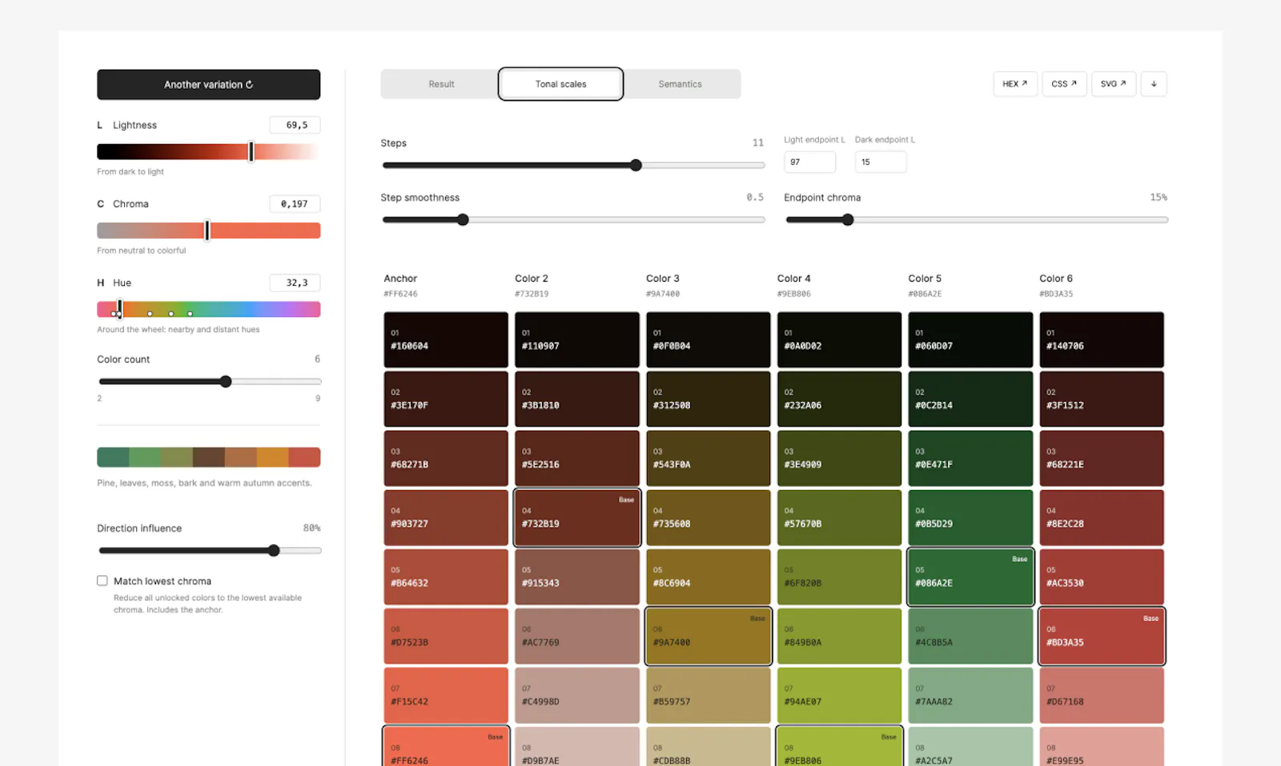The width and height of the screenshot is (1281, 766).
Task: Select the #F15C42 swatch in Anchor column
Action: [446, 696]
